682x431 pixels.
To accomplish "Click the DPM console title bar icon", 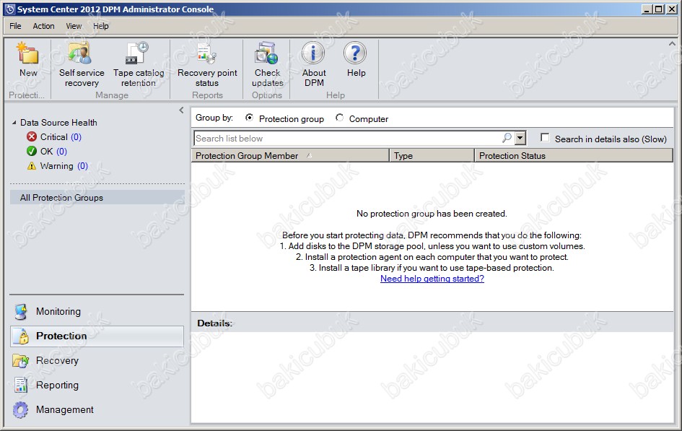I will click(10, 9).
